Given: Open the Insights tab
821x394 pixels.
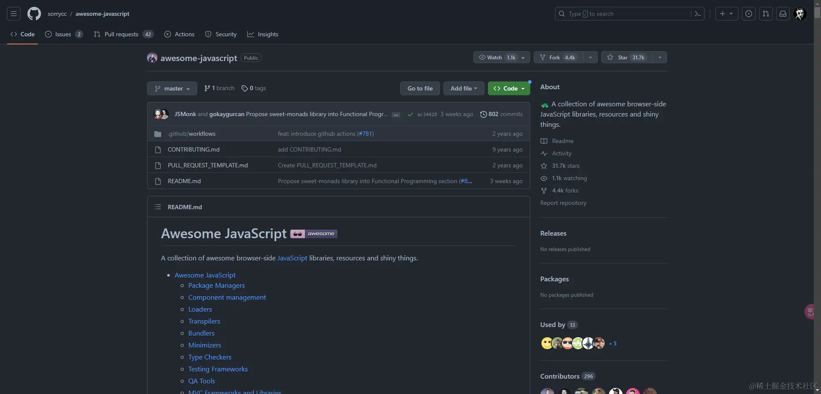Looking at the screenshot, I should pos(263,34).
